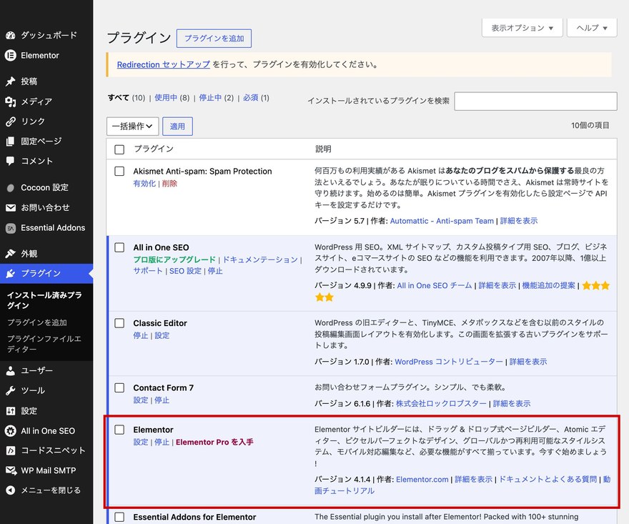The height and width of the screenshot is (524, 629).
Task: Click the gear icon beside All in One SEO
Action: pyautogui.click(x=11, y=431)
